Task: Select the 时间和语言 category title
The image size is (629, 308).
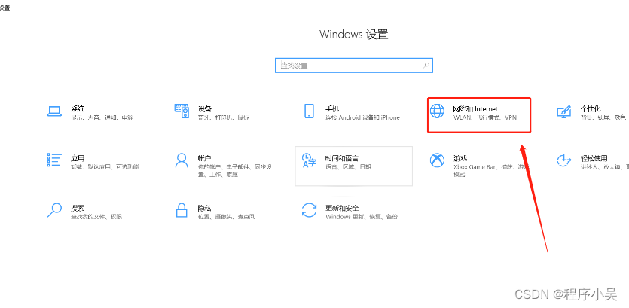Action: tap(342, 158)
